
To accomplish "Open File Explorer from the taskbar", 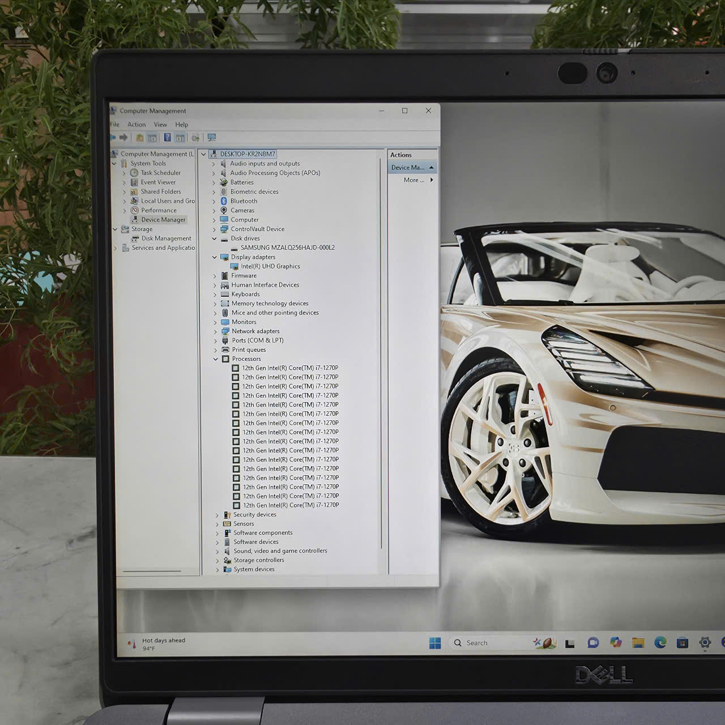I will coord(638,643).
